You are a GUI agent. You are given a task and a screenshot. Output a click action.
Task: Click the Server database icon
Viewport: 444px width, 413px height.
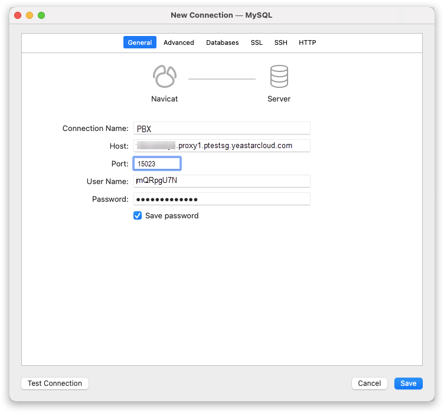[x=279, y=77]
